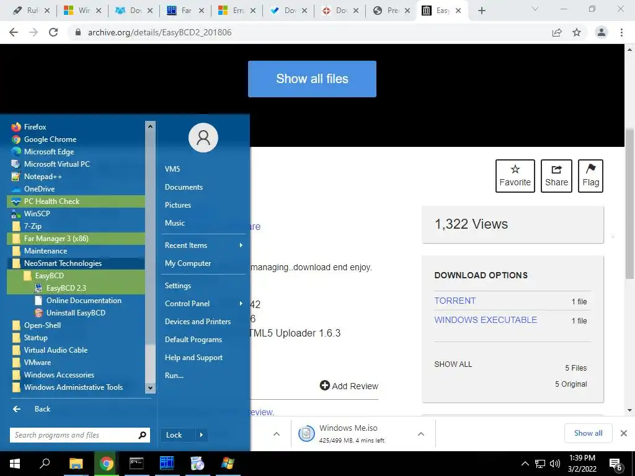Open Windows Me.iso download options chevron
Image resolution: width=635 pixels, height=476 pixels.
tap(421, 434)
